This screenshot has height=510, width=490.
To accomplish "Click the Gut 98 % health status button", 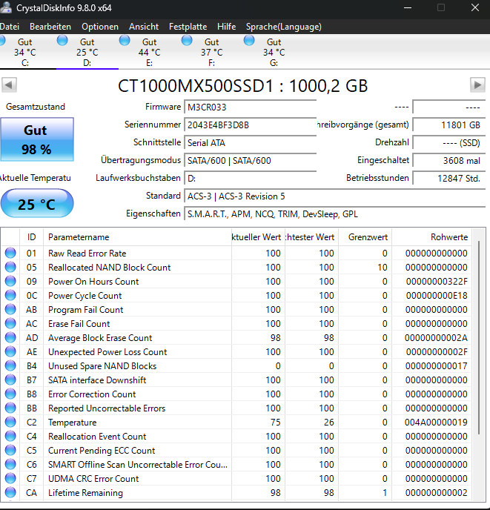I will point(37,139).
